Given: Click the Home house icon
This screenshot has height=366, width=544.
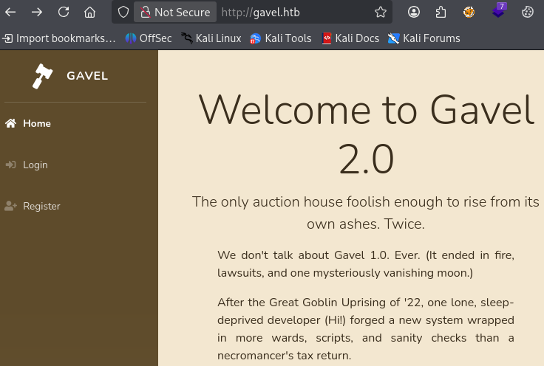Looking at the screenshot, I should coord(11,123).
